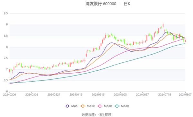Click the 20240327 date axis label
The height and width of the screenshot is (117, 193).
pyautogui.click(x=54, y=94)
